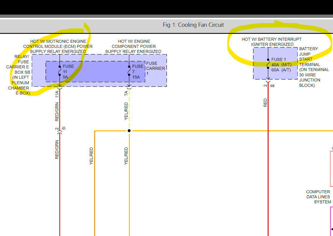333x236 pixels.
Task: Click the Fig 1: Cooling Fan Circuit title
Action: tap(193, 25)
